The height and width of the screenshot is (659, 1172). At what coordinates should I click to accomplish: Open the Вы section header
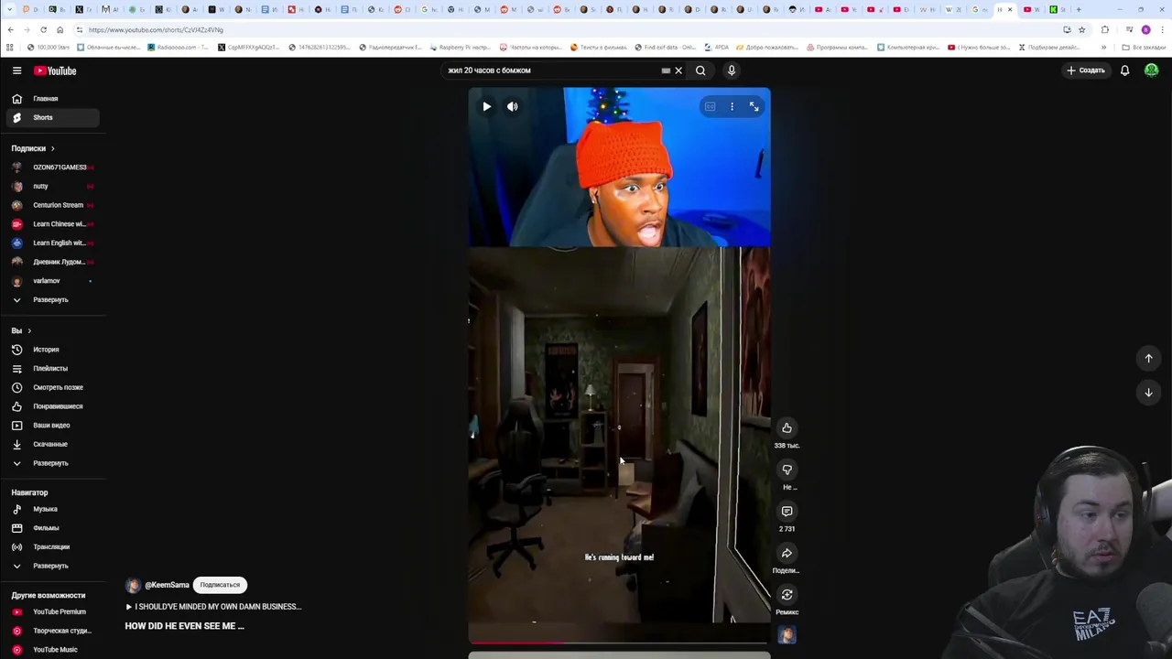pyautogui.click(x=21, y=330)
